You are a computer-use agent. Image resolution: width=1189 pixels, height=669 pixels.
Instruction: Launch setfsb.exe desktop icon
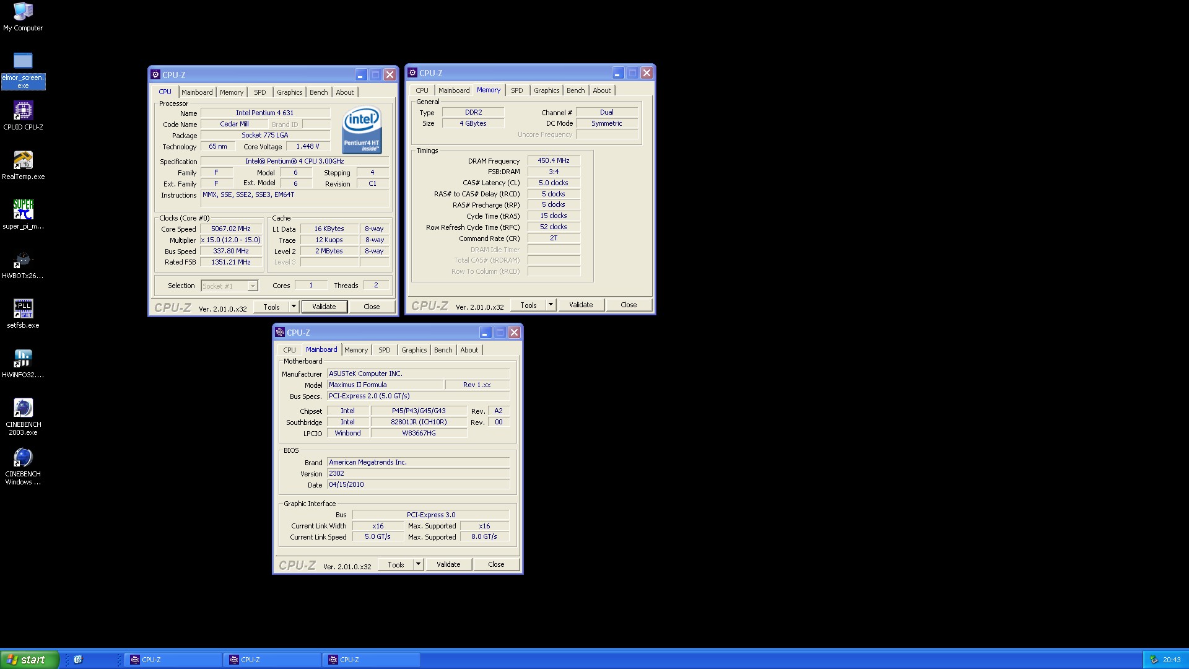pyautogui.click(x=23, y=313)
